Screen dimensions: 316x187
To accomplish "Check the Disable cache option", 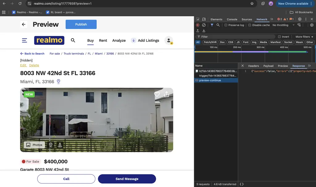I will click(x=250, y=25).
